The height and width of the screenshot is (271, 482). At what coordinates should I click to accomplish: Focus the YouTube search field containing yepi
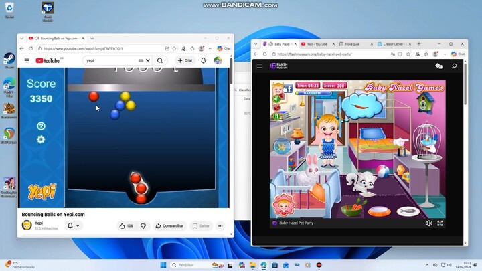coord(110,60)
